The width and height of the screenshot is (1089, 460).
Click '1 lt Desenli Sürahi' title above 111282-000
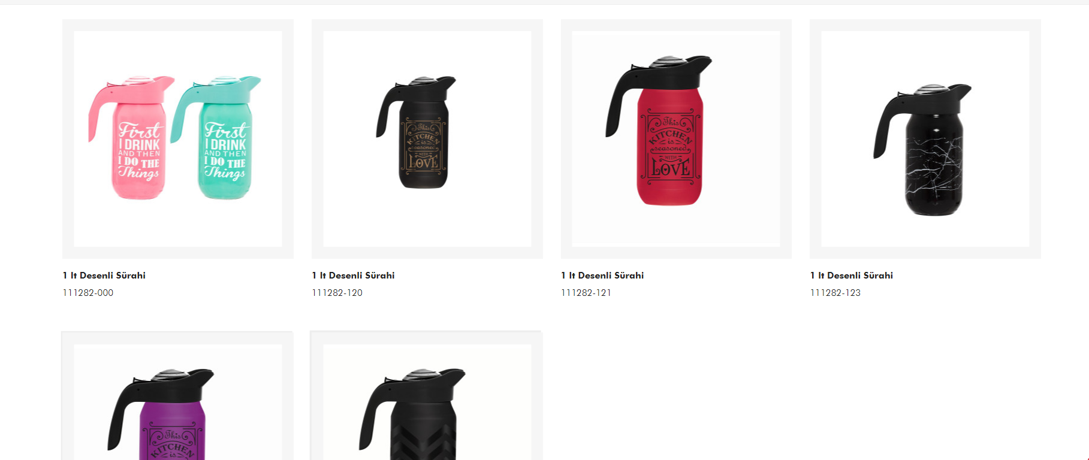(x=104, y=276)
